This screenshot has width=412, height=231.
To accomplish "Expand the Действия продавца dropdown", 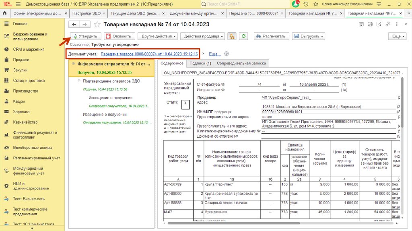I will tap(203, 36).
